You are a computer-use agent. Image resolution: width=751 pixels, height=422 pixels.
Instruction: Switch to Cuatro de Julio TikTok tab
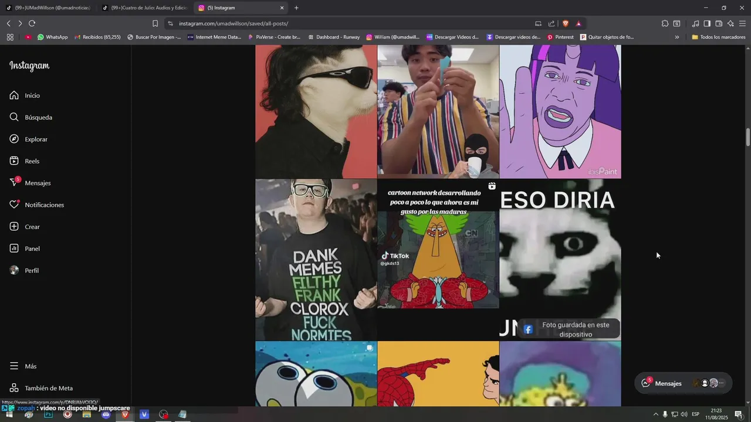[144, 8]
